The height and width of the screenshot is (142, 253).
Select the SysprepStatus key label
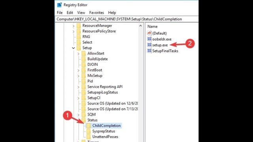104,131
